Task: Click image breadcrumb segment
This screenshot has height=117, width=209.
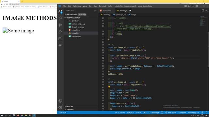Action: click(132, 15)
